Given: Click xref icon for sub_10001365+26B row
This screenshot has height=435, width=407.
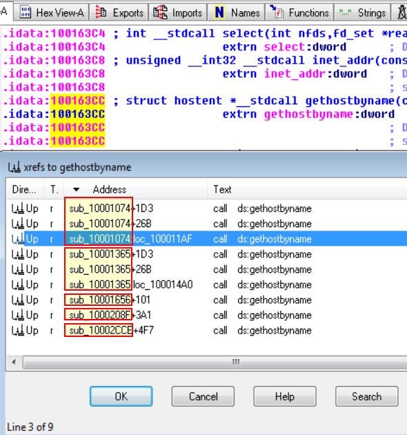Looking at the screenshot, I should coord(17,270).
